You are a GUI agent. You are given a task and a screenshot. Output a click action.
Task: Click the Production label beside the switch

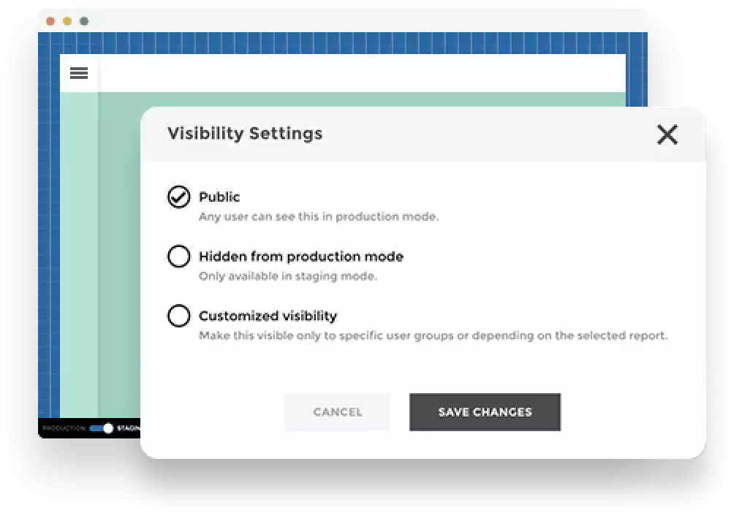(x=64, y=428)
